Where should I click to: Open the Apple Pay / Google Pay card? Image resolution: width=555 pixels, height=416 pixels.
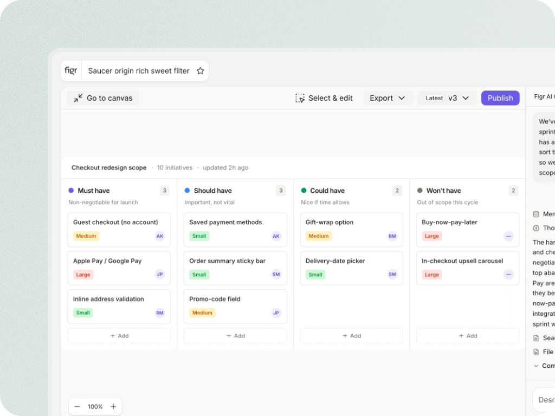pyautogui.click(x=119, y=268)
